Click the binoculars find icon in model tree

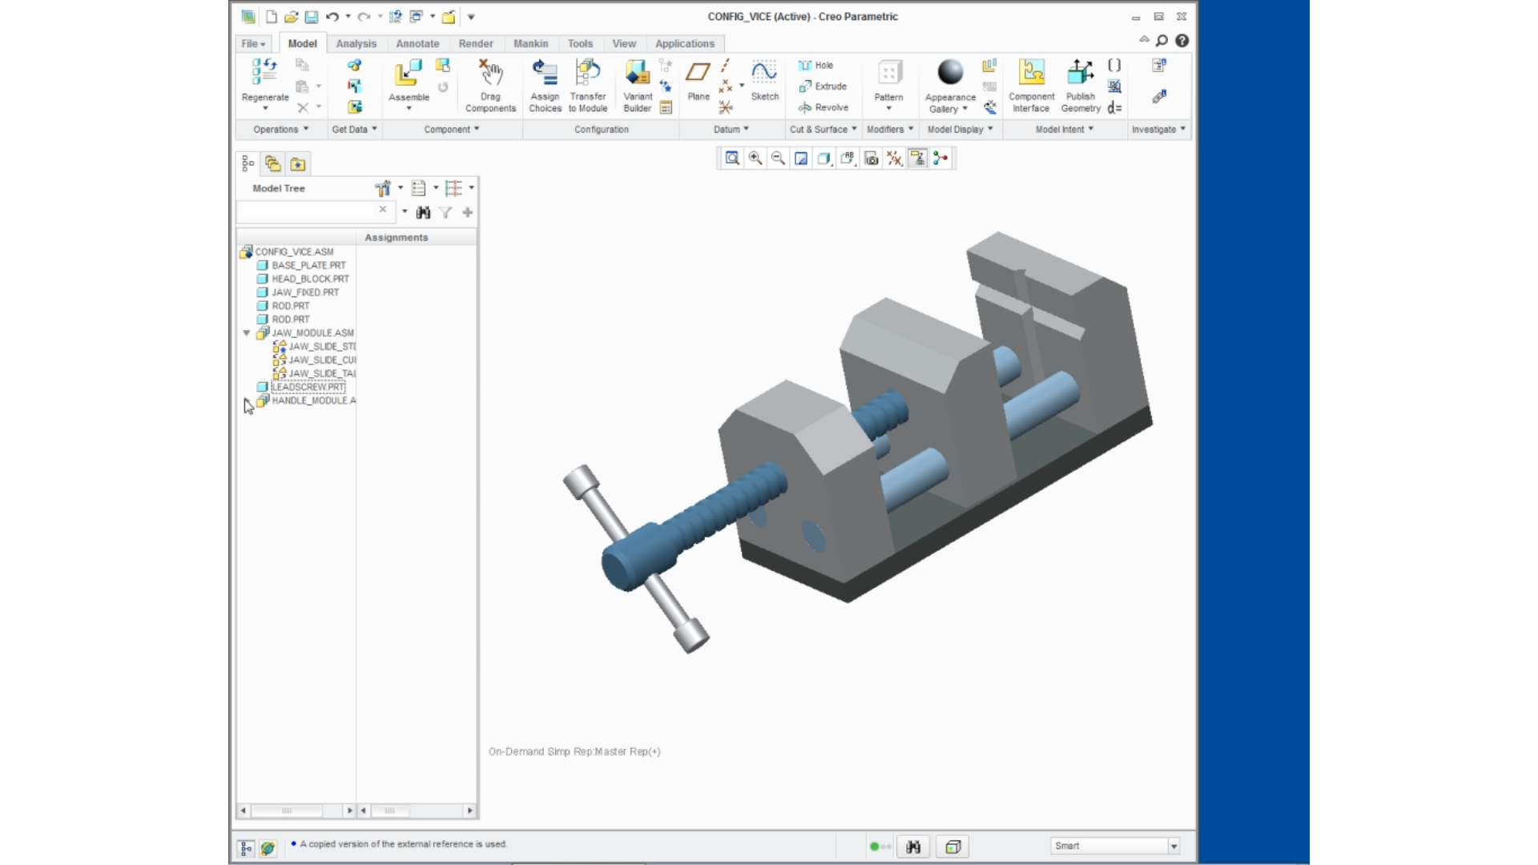click(424, 212)
